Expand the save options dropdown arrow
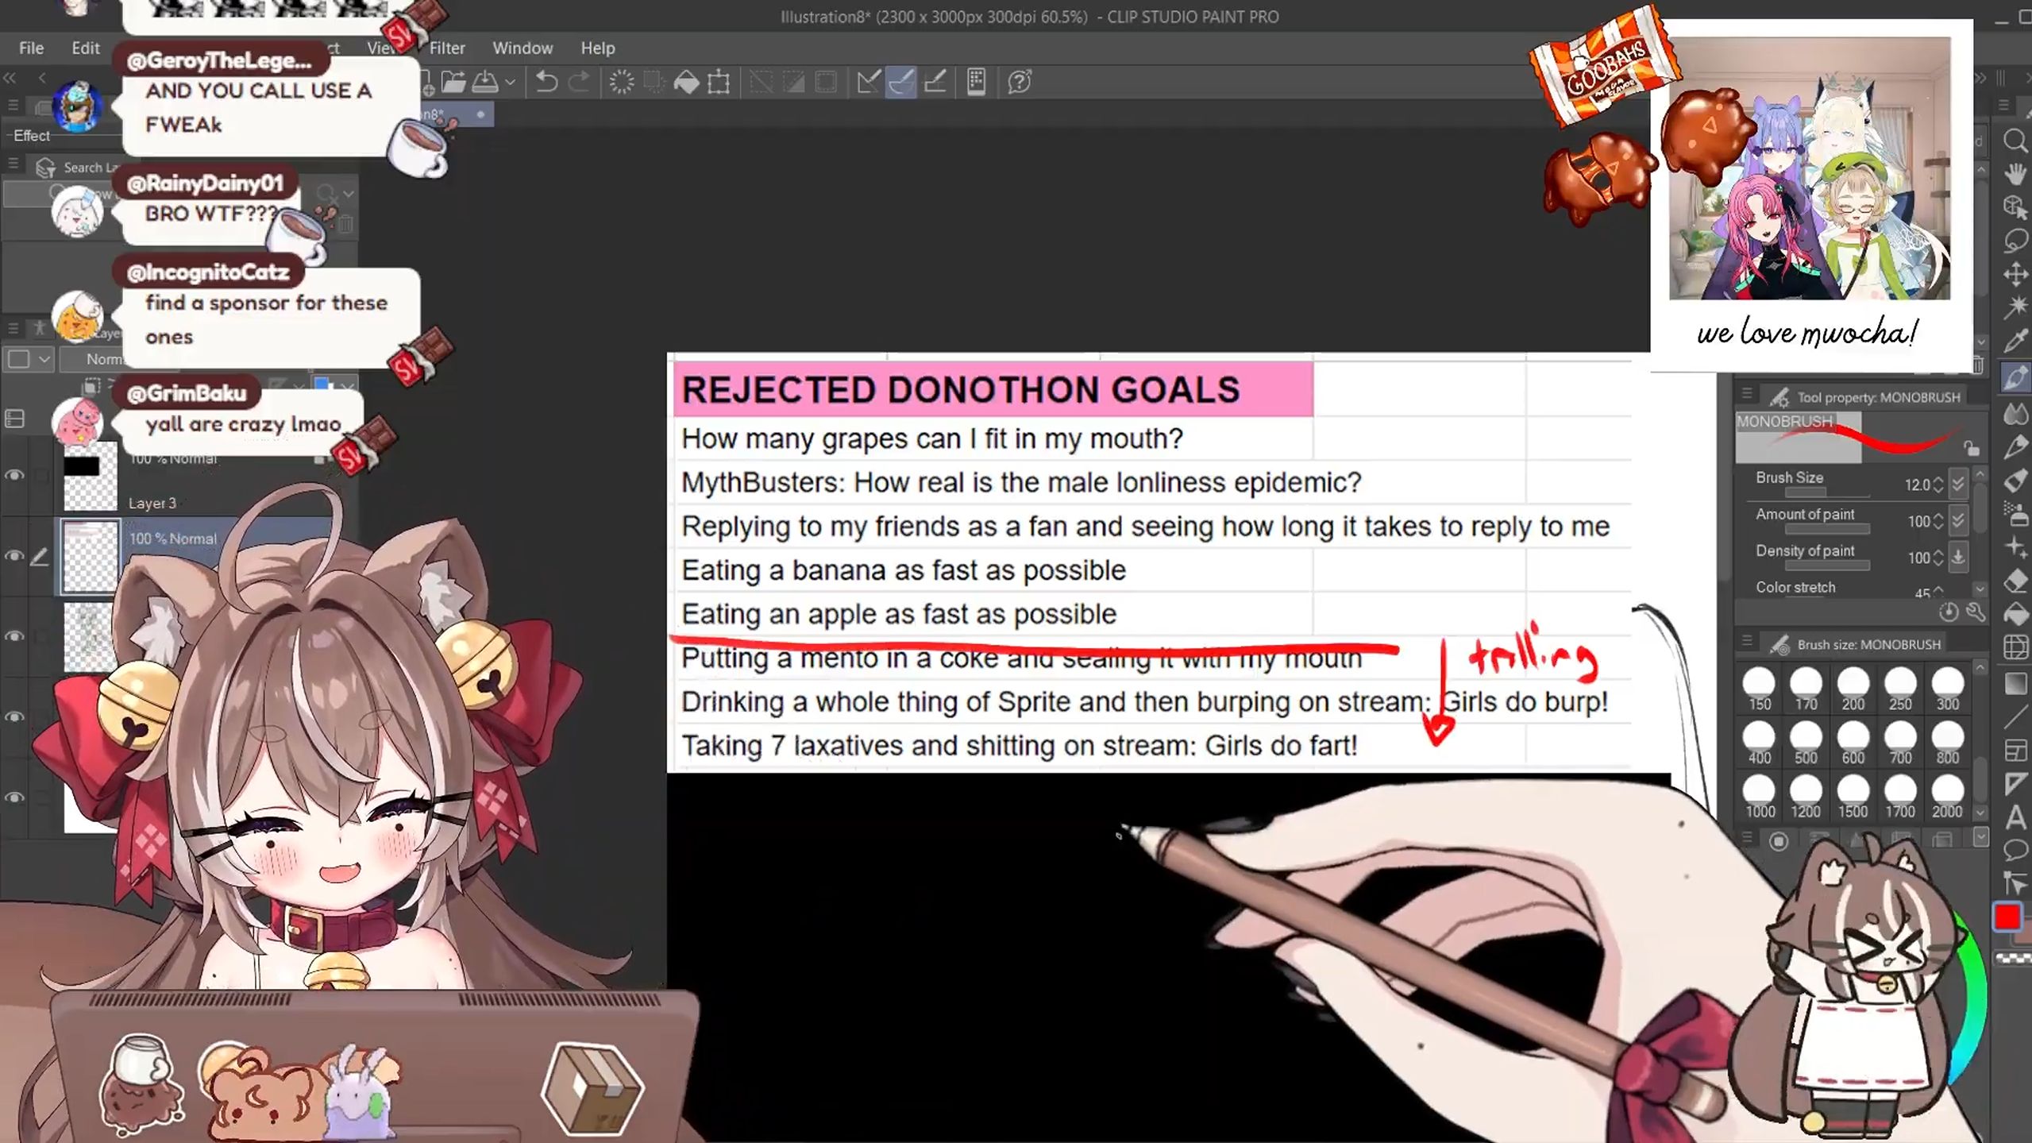The height and width of the screenshot is (1143, 2032). pos(511,82)
